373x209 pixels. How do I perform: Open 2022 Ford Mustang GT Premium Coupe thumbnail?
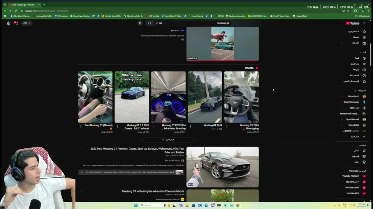(222, 167)
